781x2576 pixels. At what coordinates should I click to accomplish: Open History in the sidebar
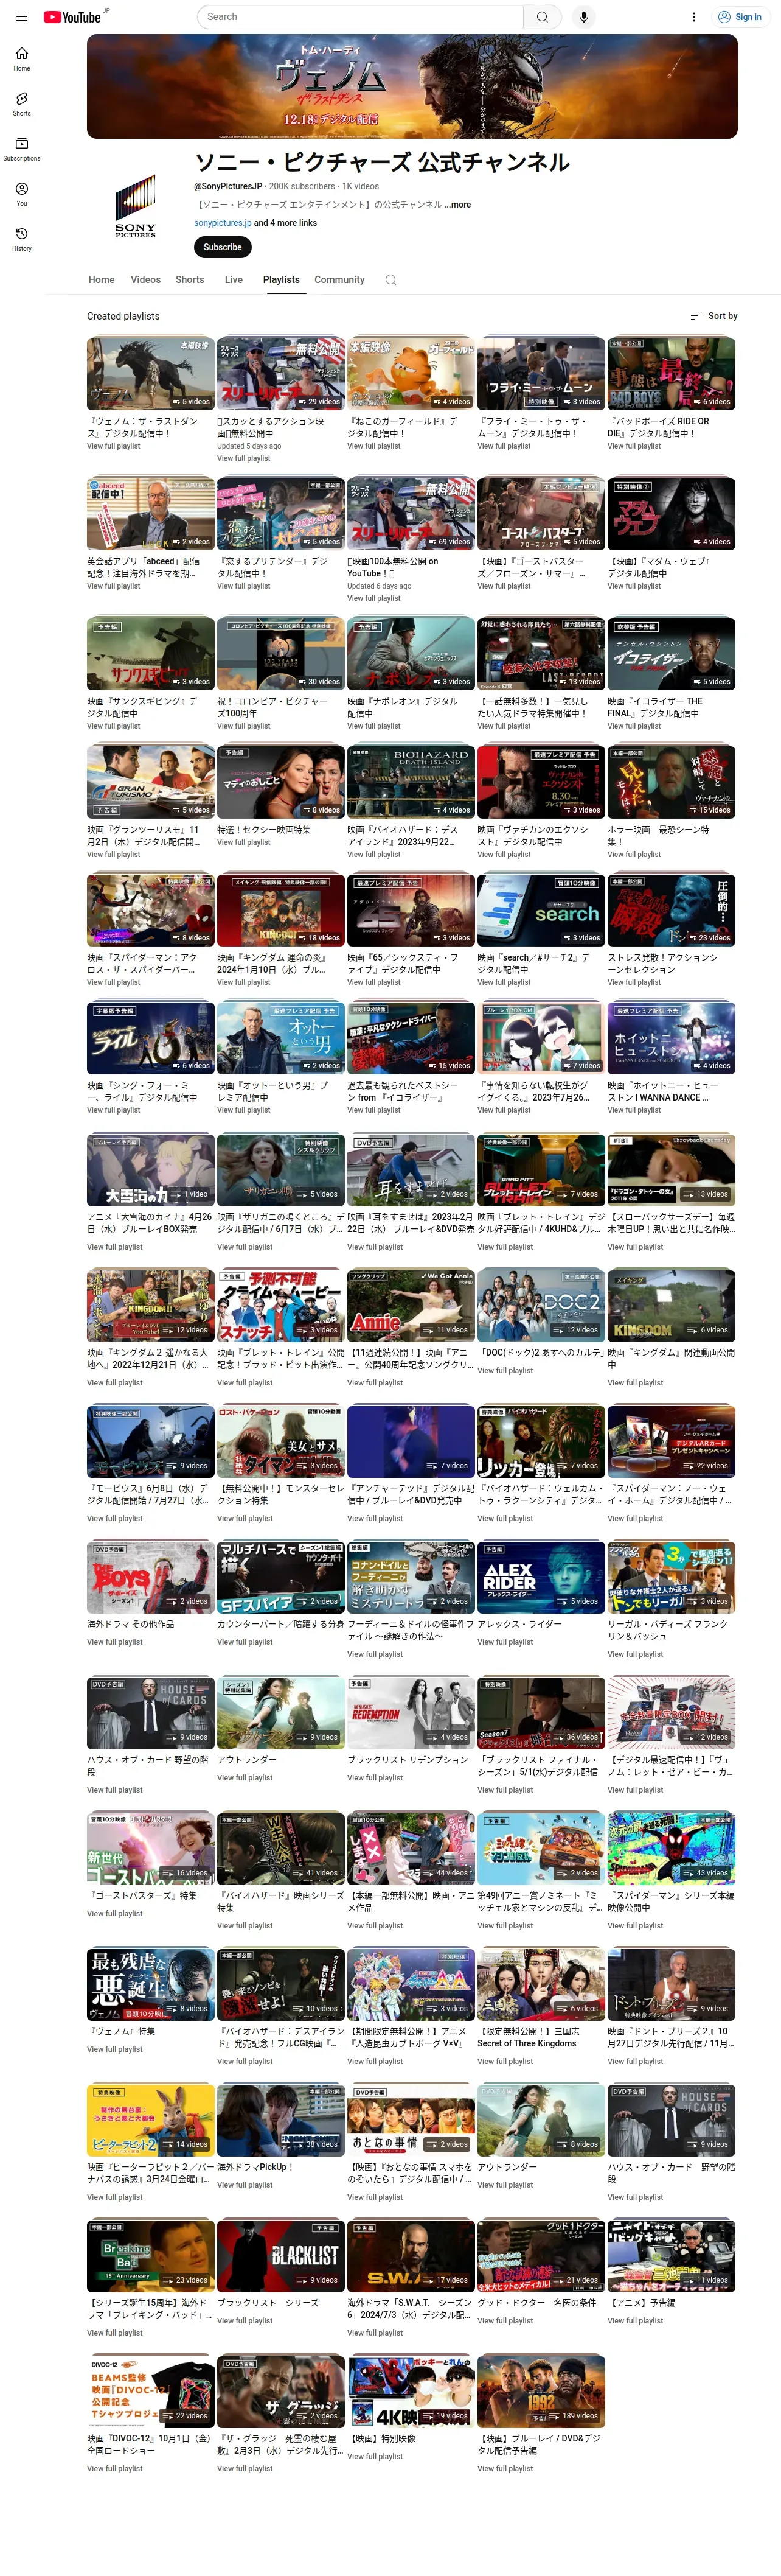[x=22, y=239]
